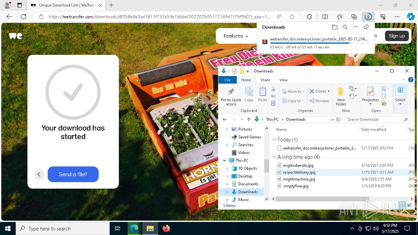418x235 pixels.
Task: Open Delete dropdown arrow in ribbon
Action: tap(329, 91)
